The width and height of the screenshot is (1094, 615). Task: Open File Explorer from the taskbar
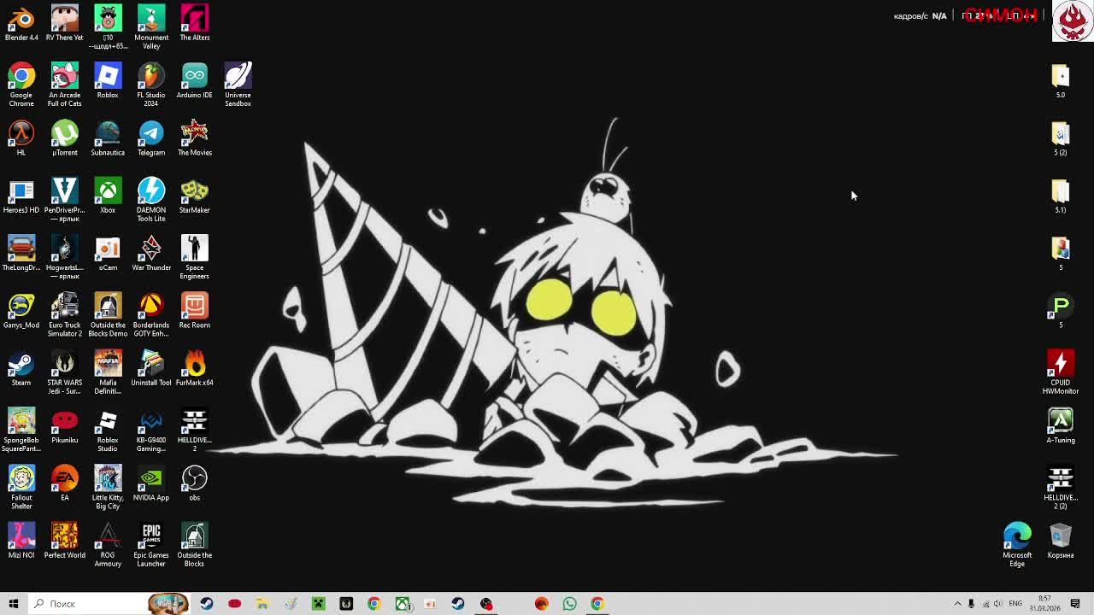[262, 604]
